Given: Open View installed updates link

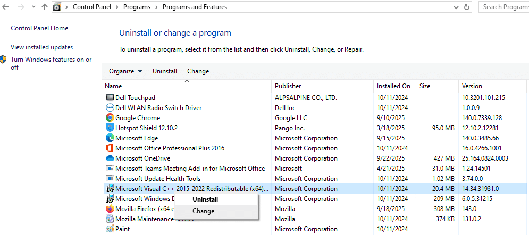Looking at the screenshot, I should [42, 47].
